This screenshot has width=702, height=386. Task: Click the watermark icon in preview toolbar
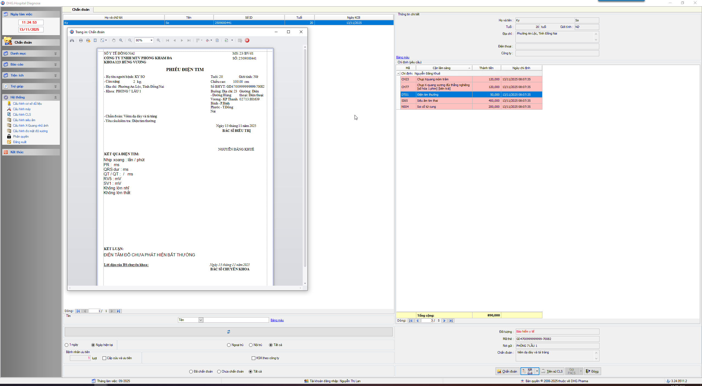pyautogui.click(x=217, y=40)
